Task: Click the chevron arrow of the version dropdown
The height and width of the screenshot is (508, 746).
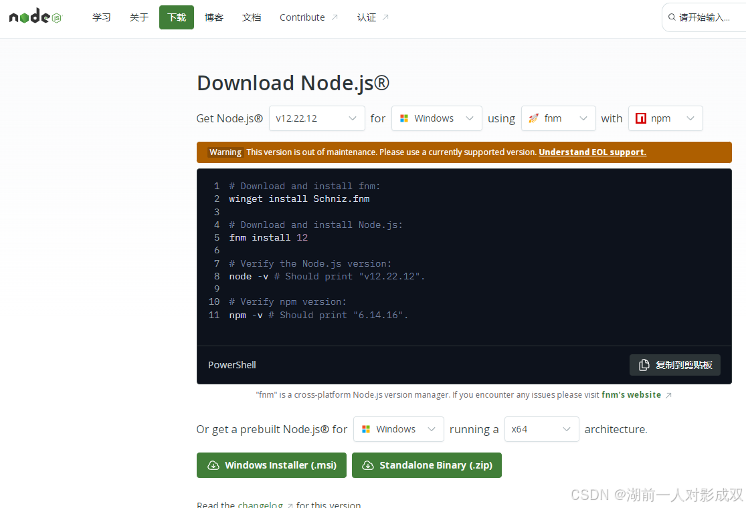Action: pyautogui.click(x=353, y=118)
